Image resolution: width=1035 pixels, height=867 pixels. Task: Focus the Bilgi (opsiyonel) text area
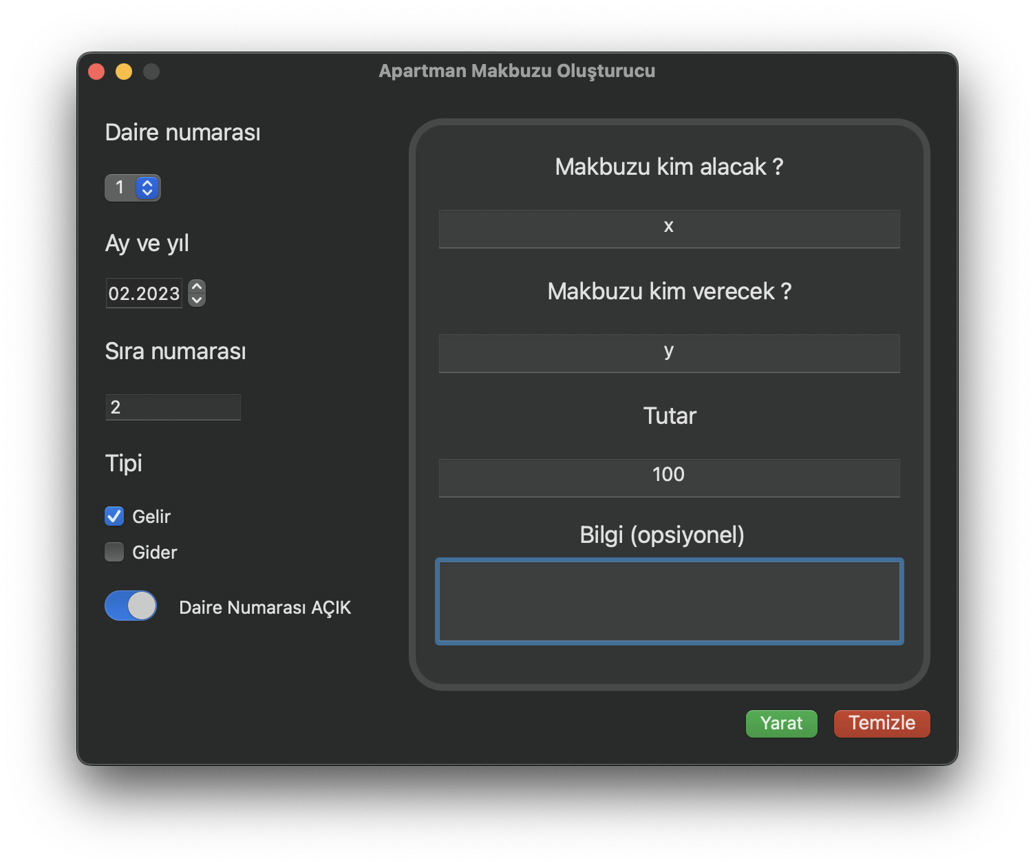tap(668, 602)
